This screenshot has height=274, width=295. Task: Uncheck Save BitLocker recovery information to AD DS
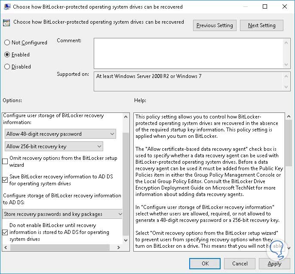(5, 180)
